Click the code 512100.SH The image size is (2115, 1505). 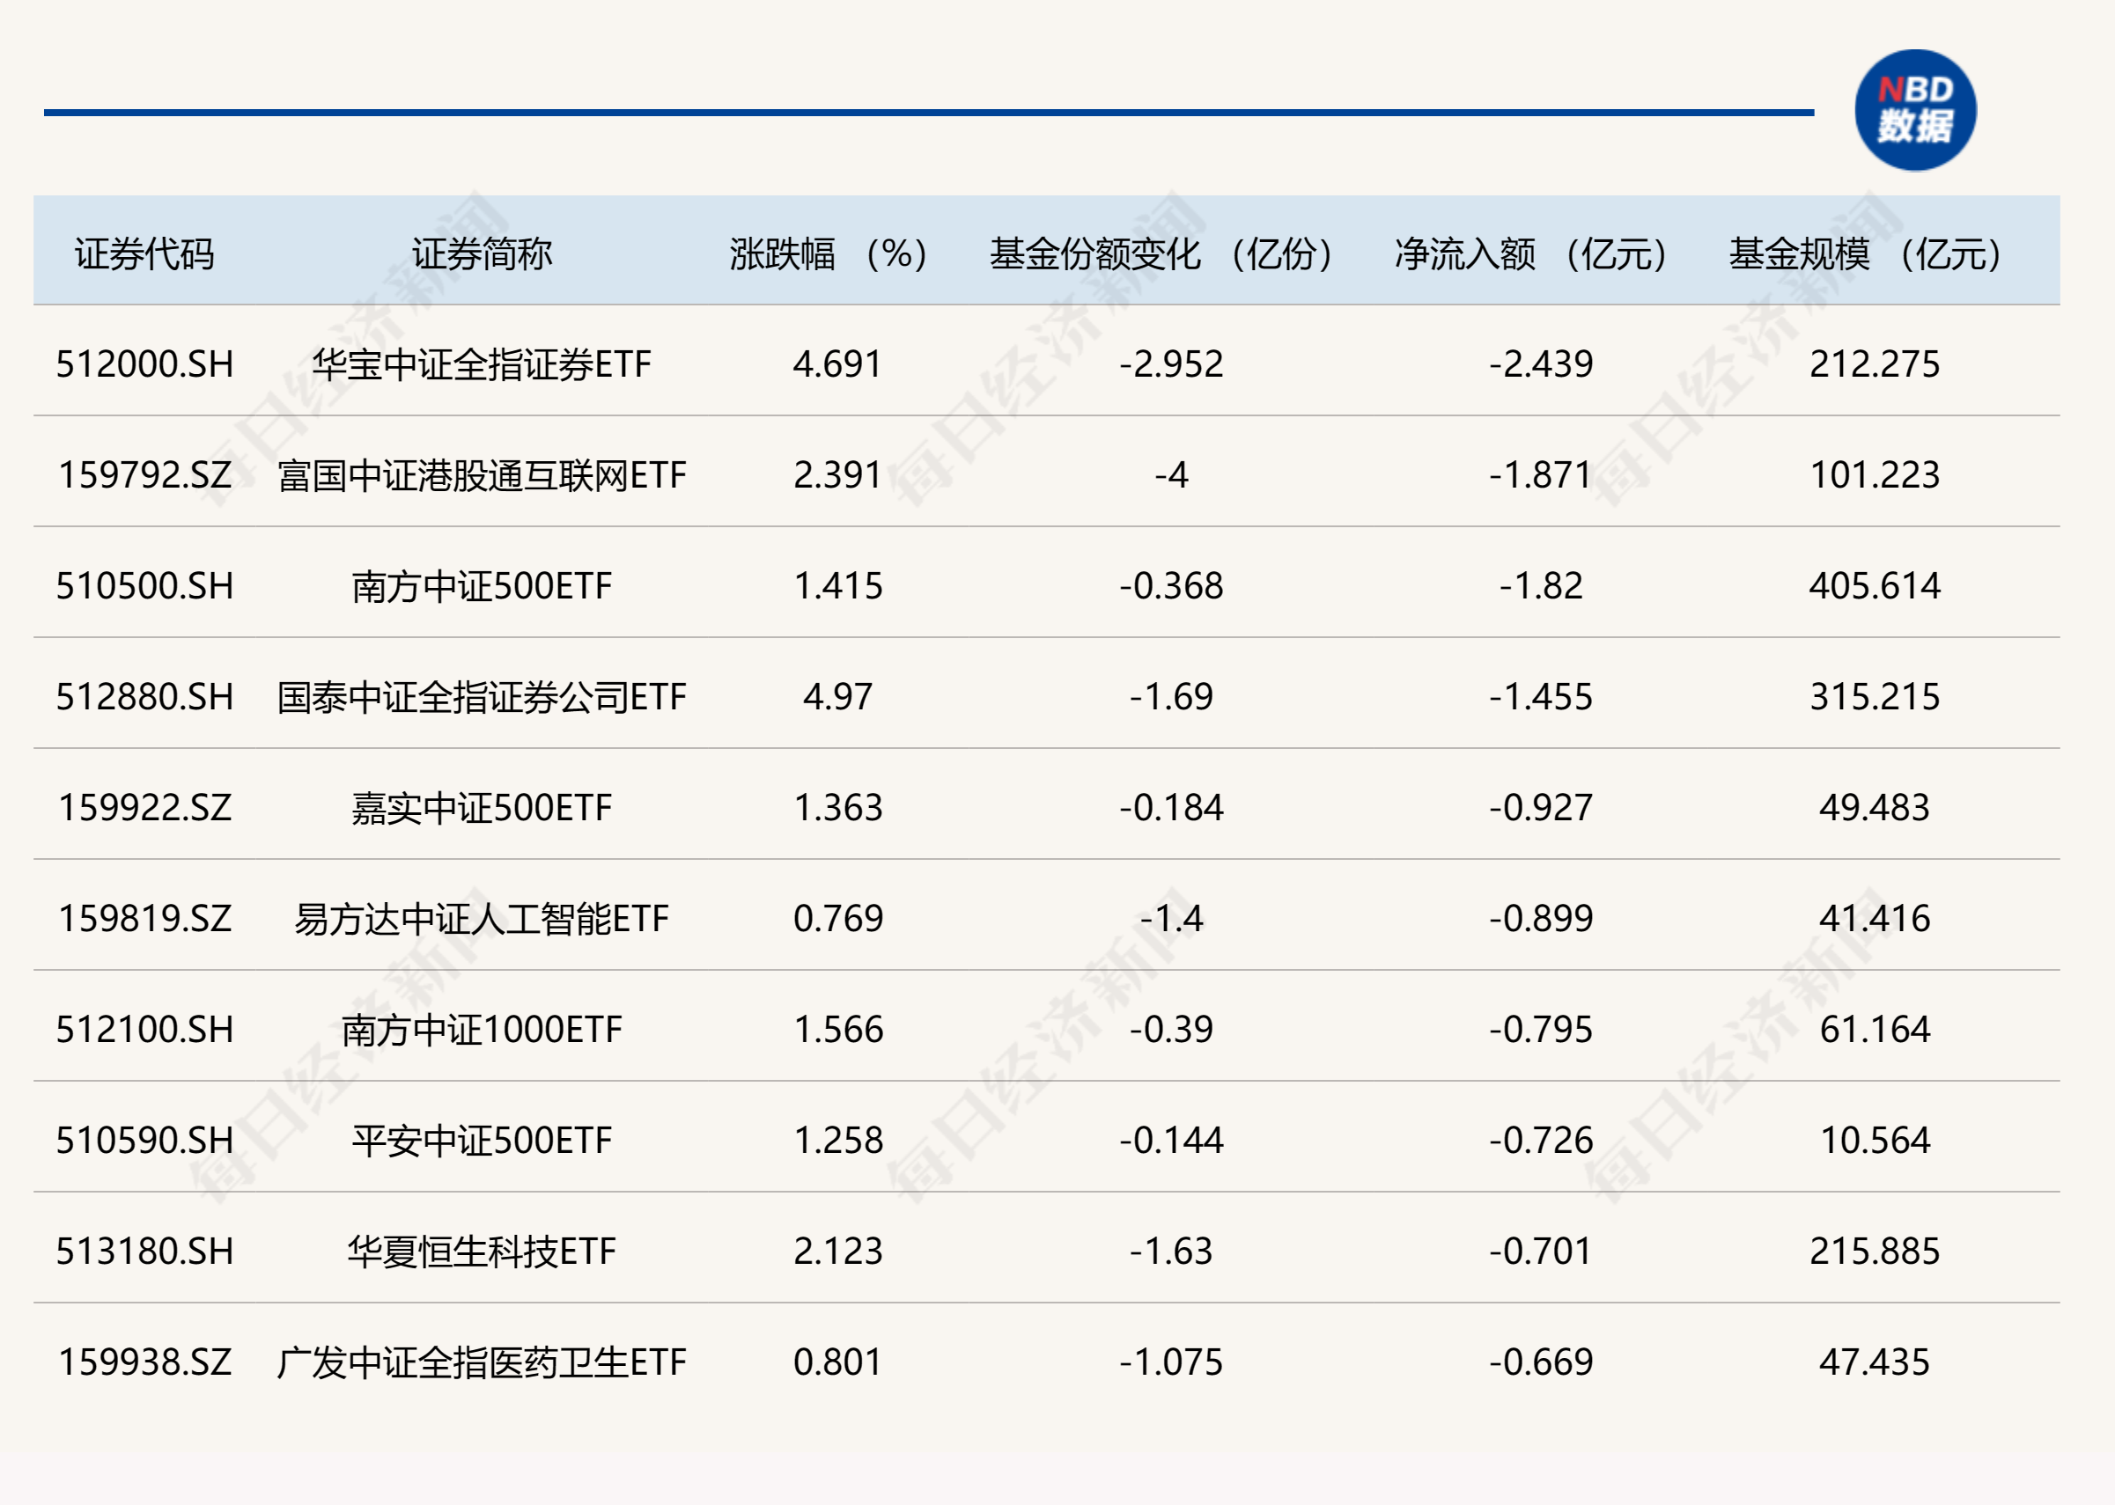(x=144, y=1030)
